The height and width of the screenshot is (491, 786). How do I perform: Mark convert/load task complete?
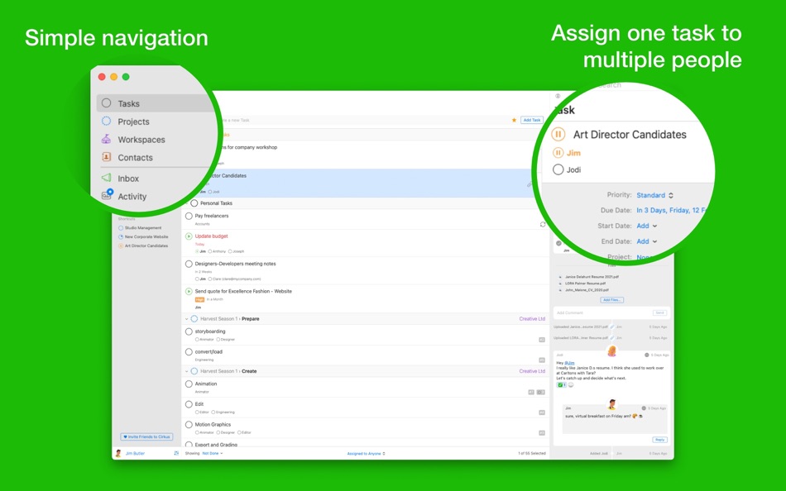pyautogui.click(x=189, y=351)
